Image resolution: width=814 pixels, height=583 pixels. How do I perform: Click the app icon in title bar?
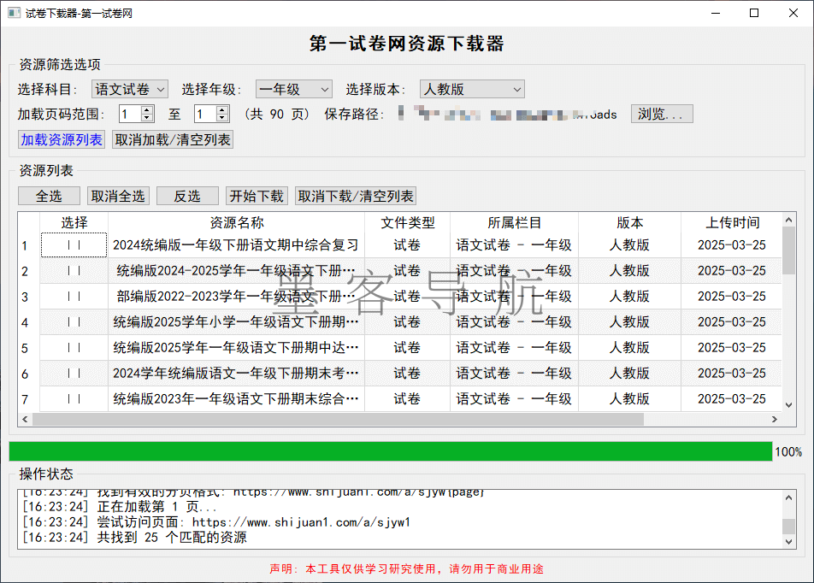click(x=14, y=13)
